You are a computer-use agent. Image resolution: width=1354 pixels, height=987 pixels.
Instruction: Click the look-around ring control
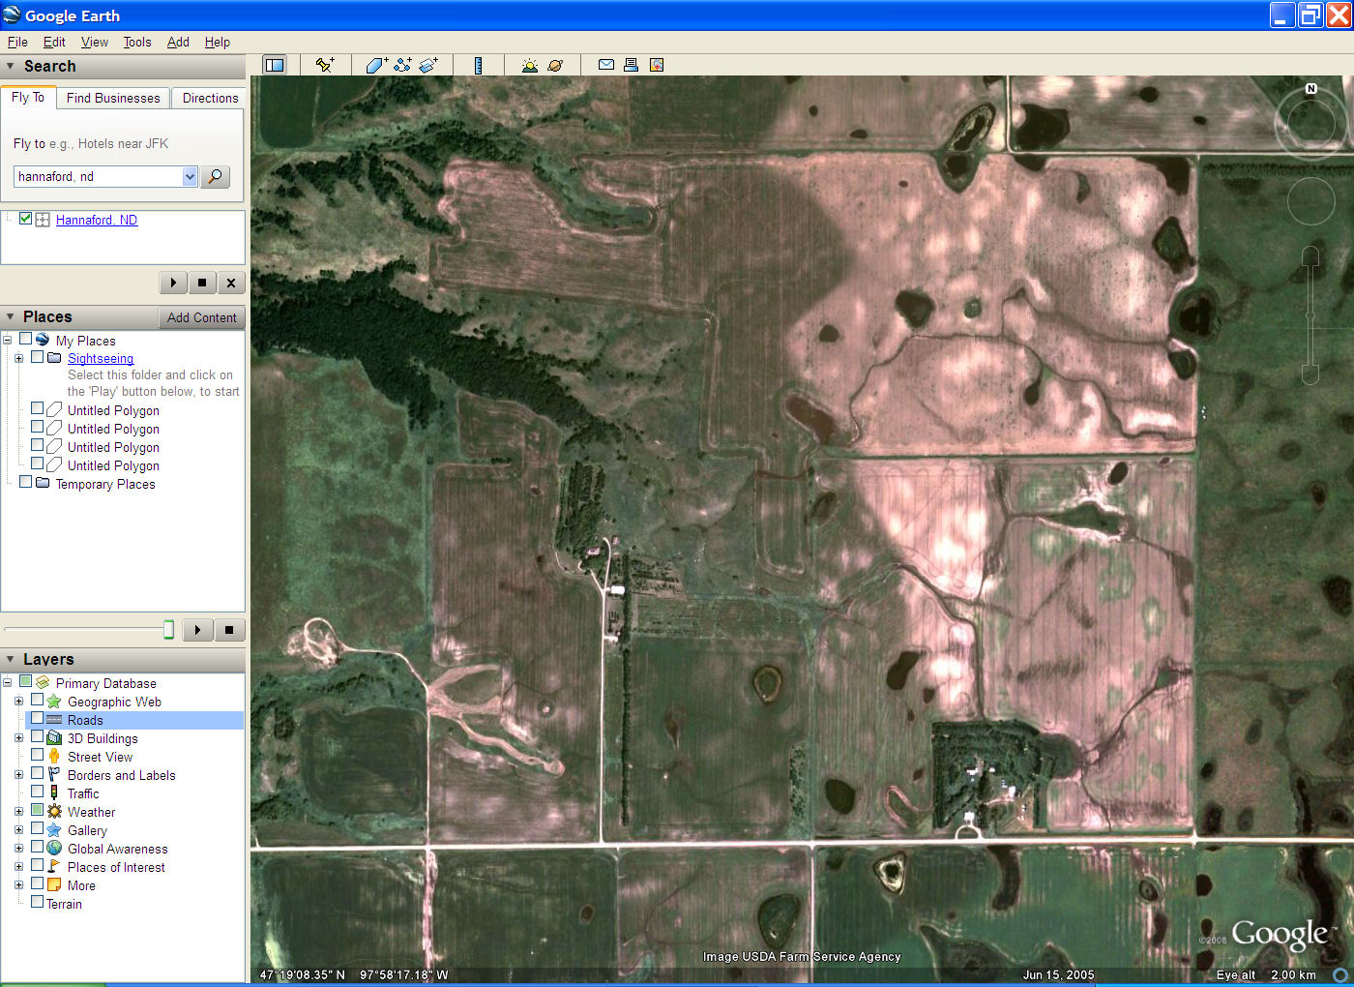pos(1310,122)
